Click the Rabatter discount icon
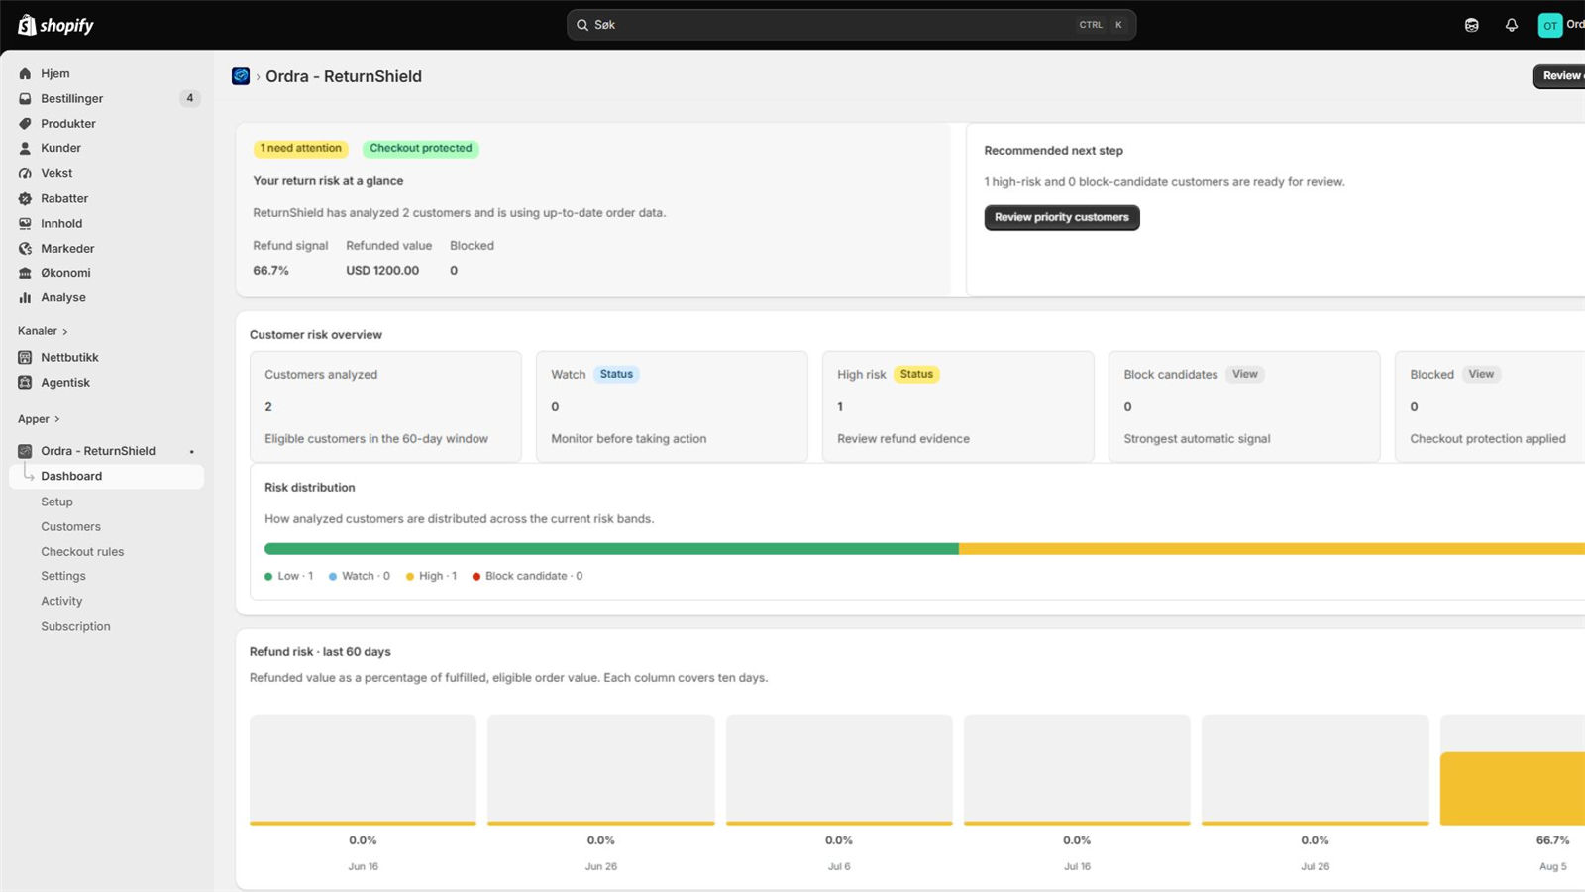Screen dimensions: 1585x892 point(25,198)
